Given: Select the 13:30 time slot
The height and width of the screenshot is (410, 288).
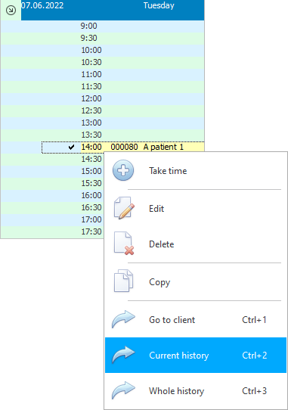Looking at the screenshot, I should [x=102, y=135].
